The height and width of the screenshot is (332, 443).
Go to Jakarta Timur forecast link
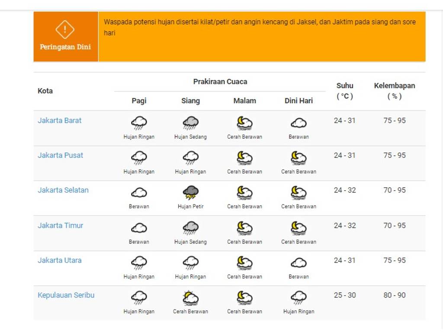[61, 226]
